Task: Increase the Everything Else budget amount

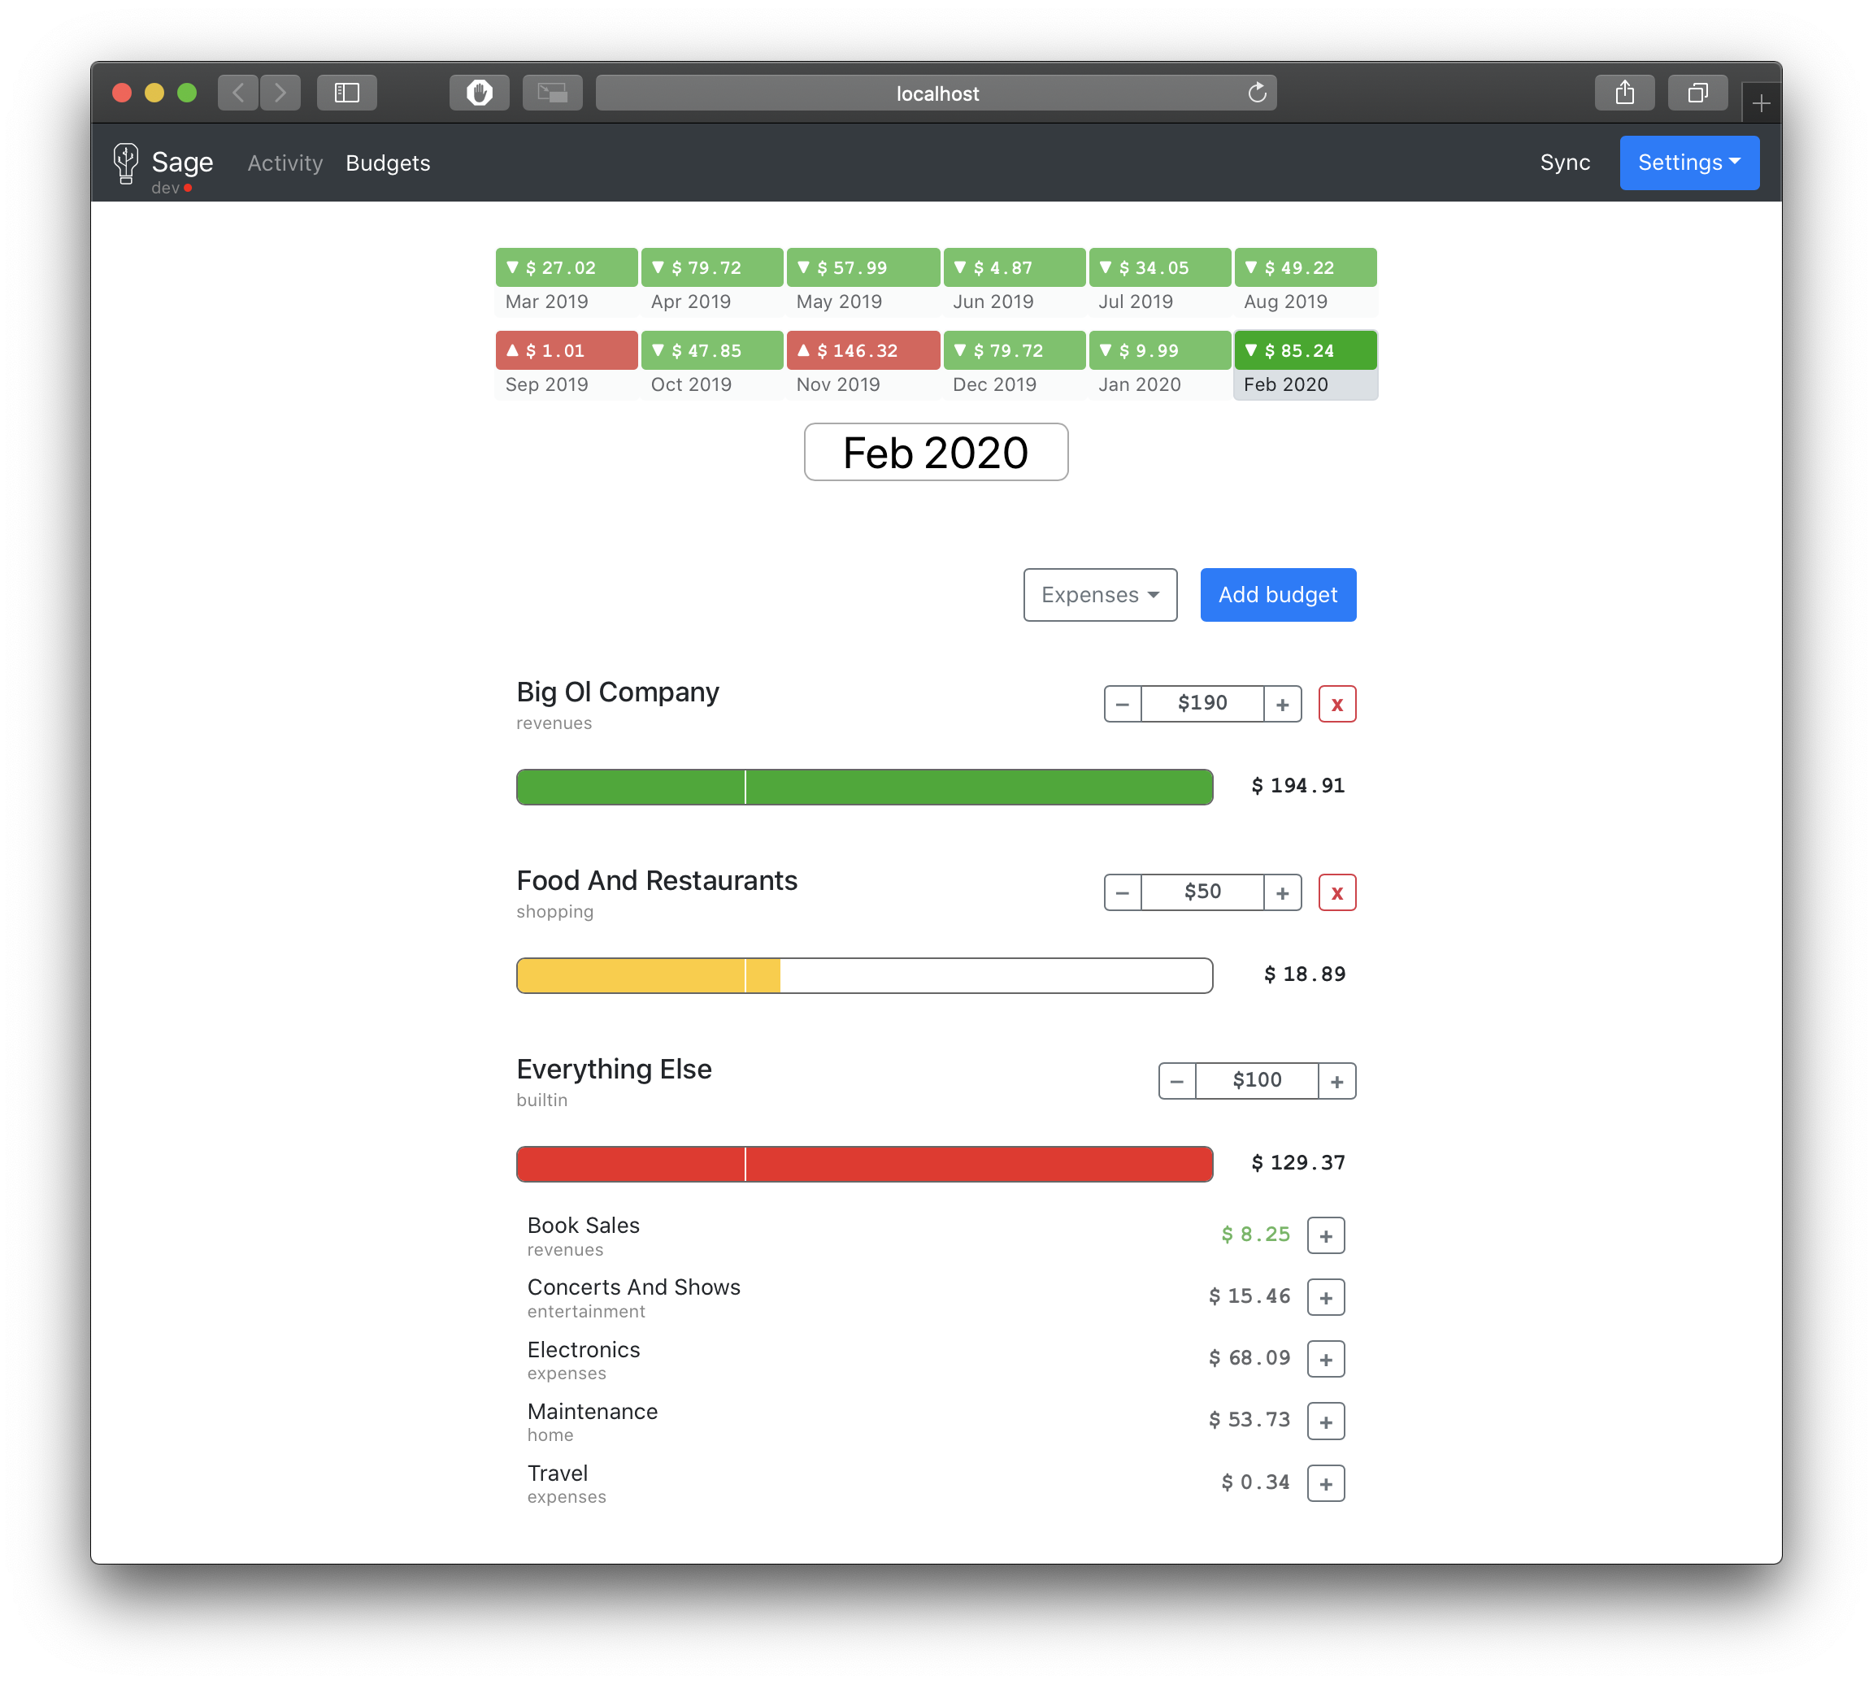Action: pyautogui.click(x=1336, y=1081)
